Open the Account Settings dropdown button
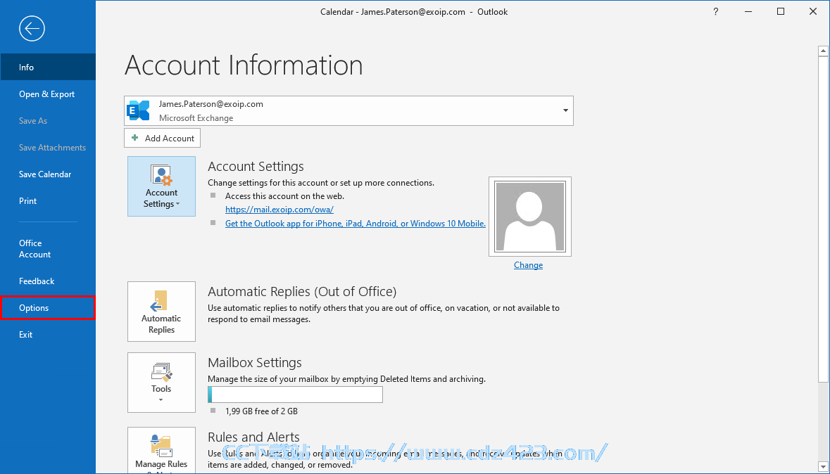The height and width of the screenshot is (474, 830). click(161, 186)
